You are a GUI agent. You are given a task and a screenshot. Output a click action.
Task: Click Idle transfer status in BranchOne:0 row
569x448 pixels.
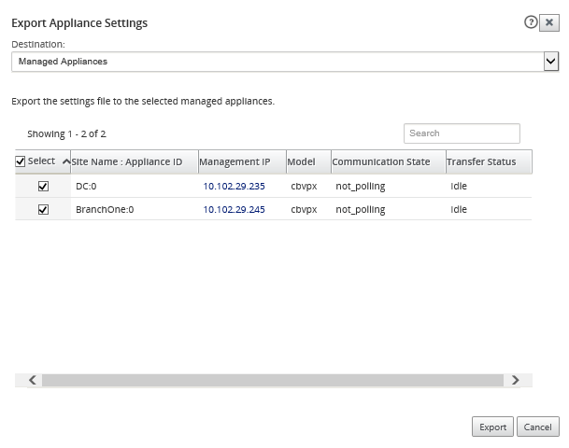(459, 209)
